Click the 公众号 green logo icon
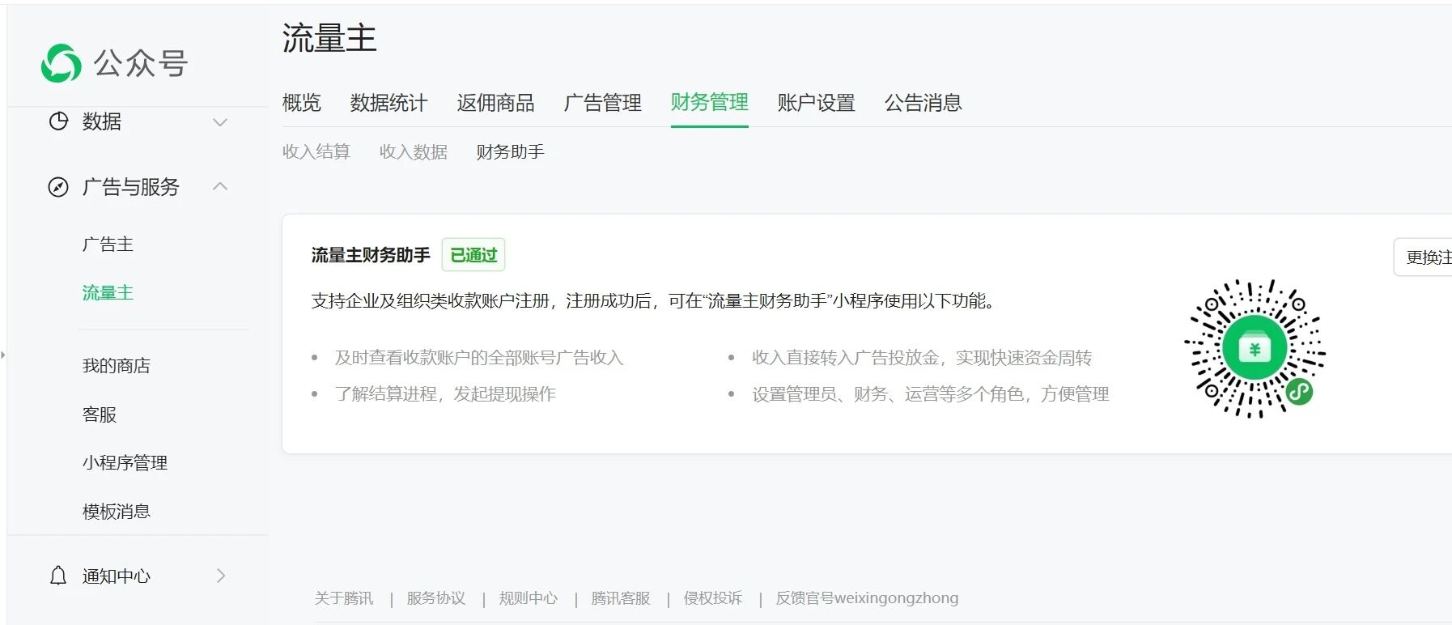Viewport: 1452px width, 625px height. [x=62, y=63]
